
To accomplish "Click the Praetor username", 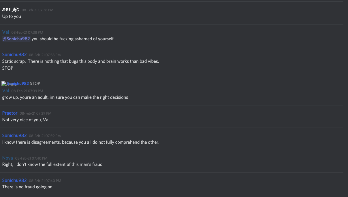I will [10, 113].
